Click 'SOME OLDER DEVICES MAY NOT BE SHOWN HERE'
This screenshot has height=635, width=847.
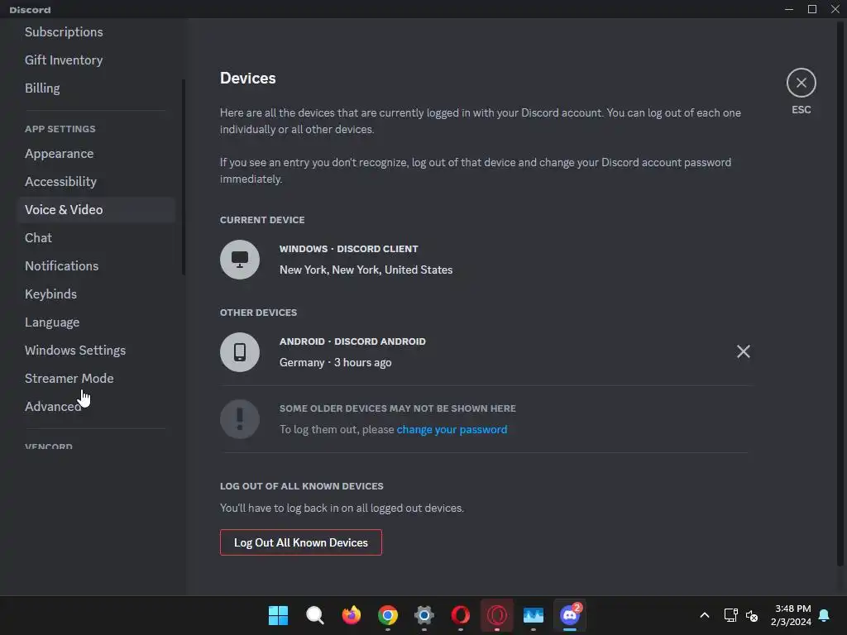tap(398, 408)
